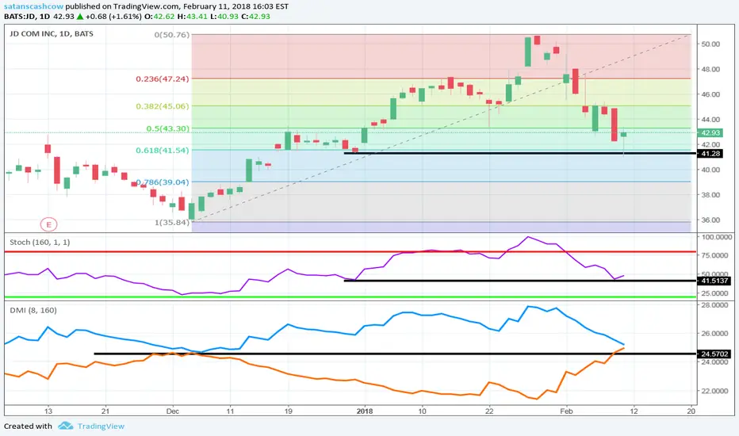Click the Stoch level tag '41.5137'

click(x=714, y=281)
